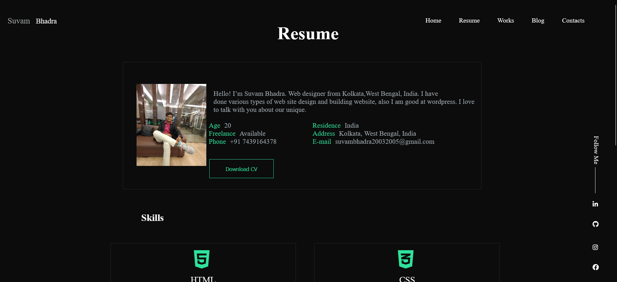The height and width of the screenshot is (282, 617).
Task: Go to the Home menu item
Action: click(433, 21)
